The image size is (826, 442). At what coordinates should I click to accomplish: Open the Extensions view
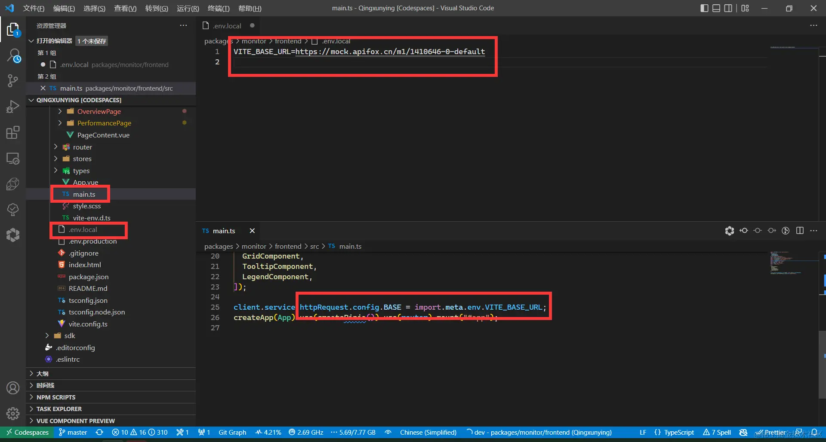click(13, 132)
